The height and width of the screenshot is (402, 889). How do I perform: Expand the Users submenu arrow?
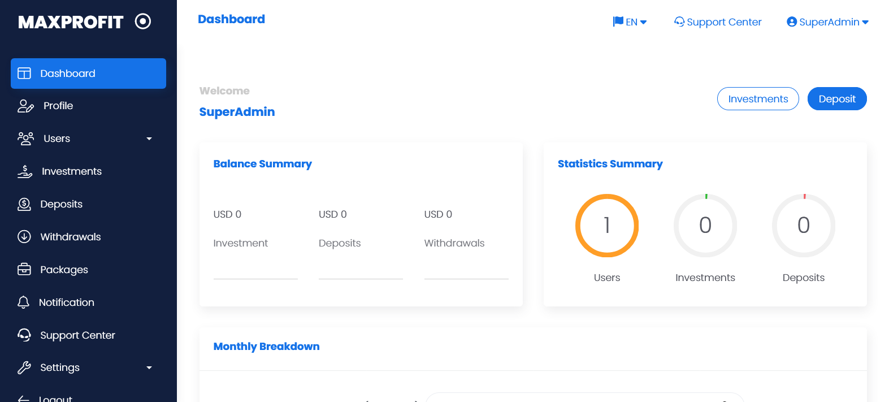click(x=149, y=139)
